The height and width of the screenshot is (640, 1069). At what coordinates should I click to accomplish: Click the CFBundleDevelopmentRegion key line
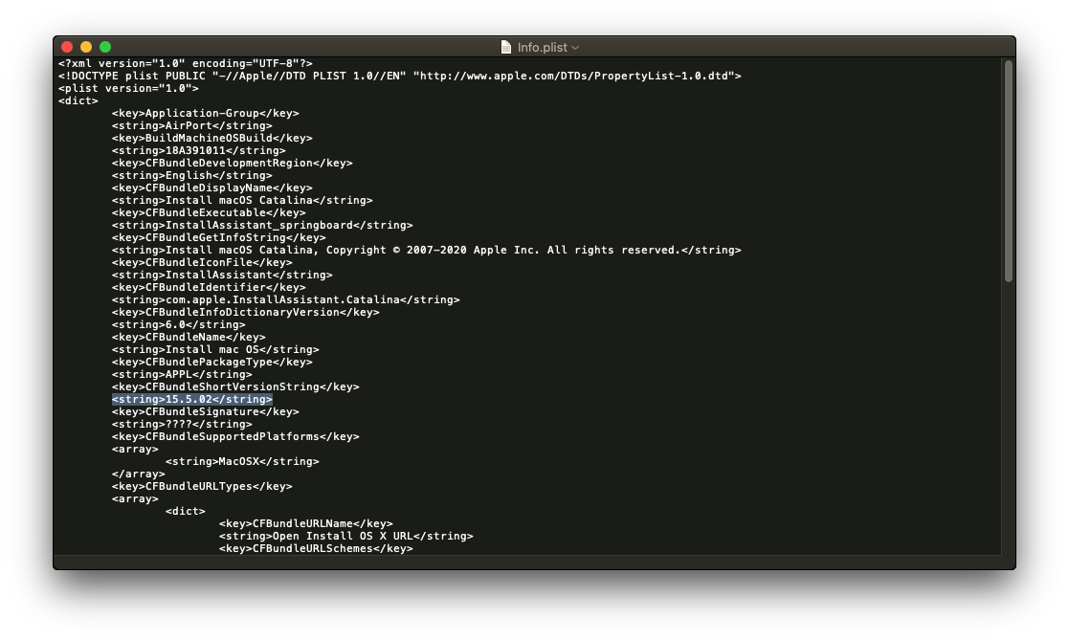point(233,163)
